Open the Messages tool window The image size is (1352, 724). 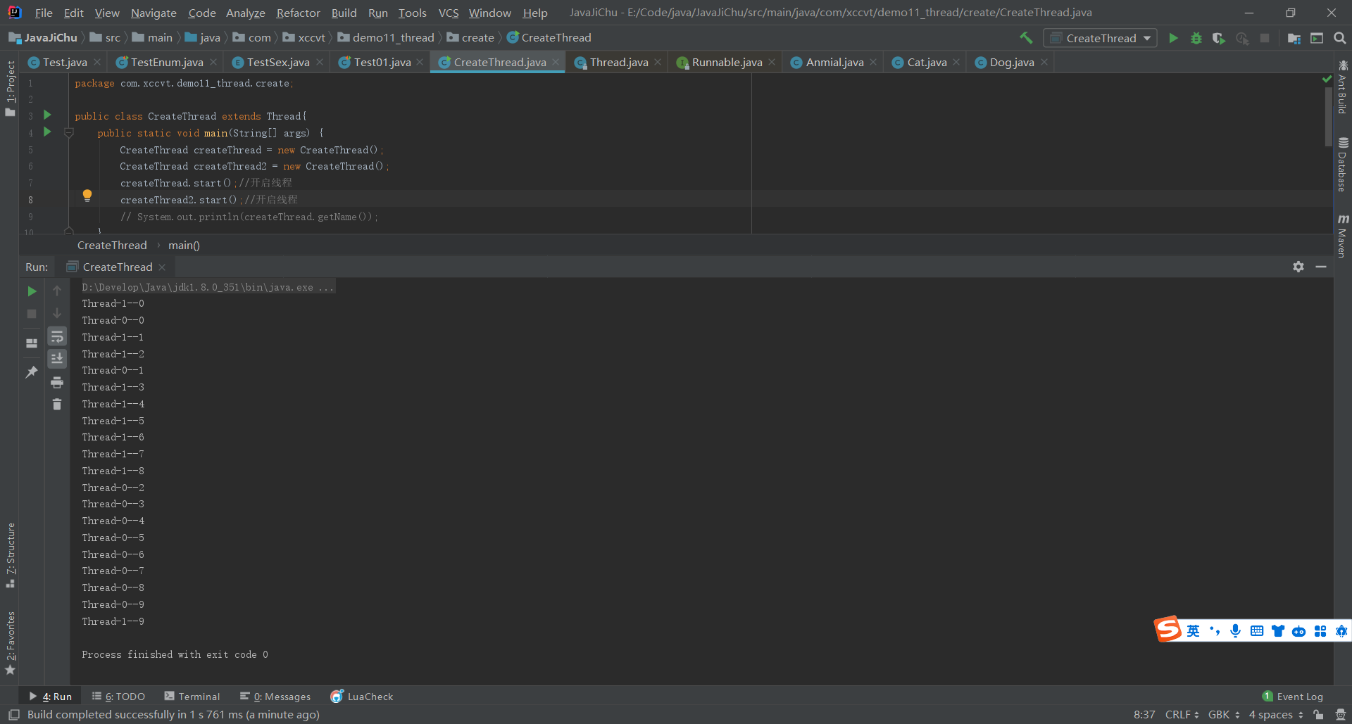coord(275,697)
